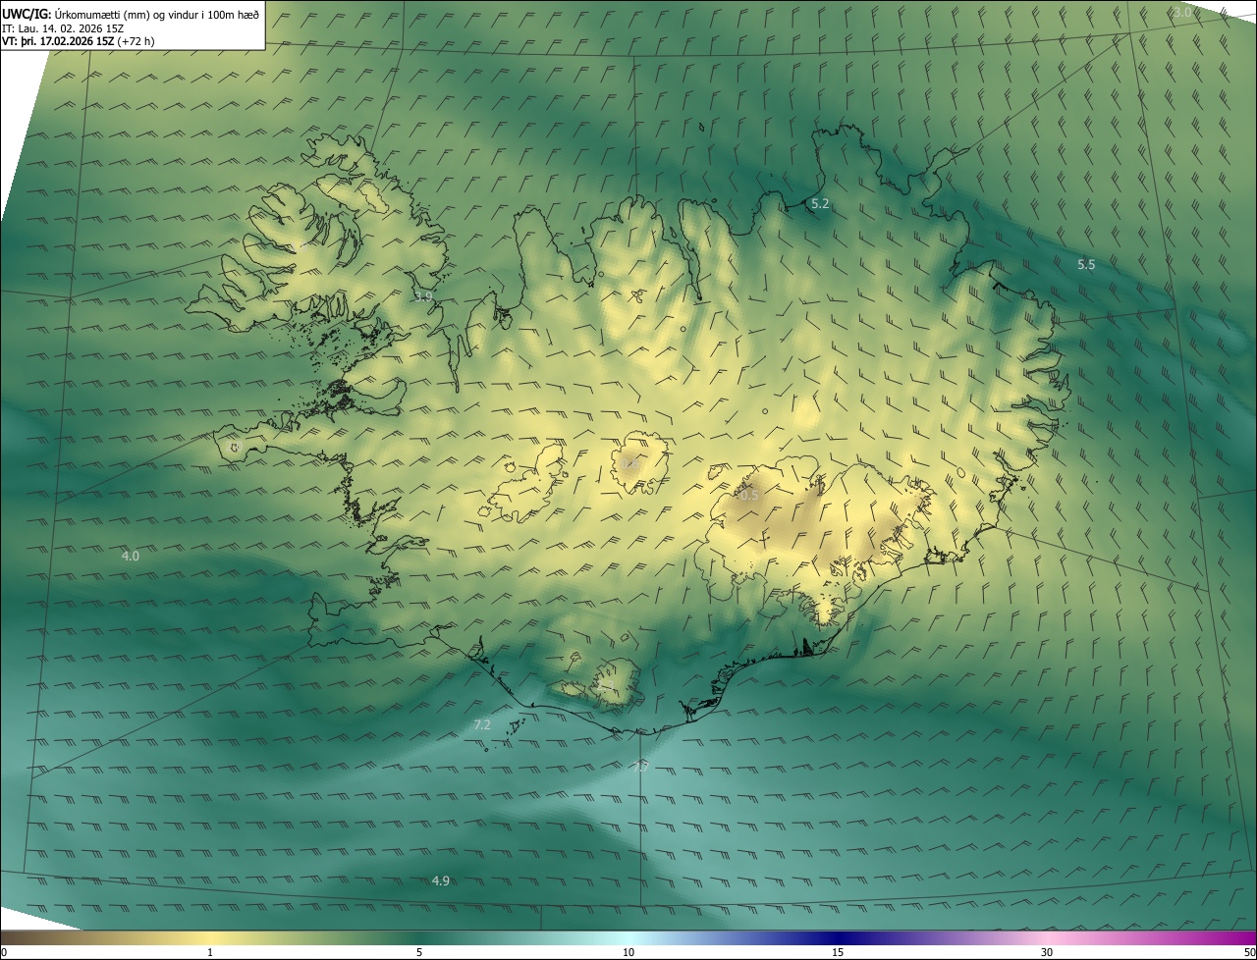The image size is (1257, 960).
Task: Click the 4.0 value west of Iceland
Action: click(131, 556)
